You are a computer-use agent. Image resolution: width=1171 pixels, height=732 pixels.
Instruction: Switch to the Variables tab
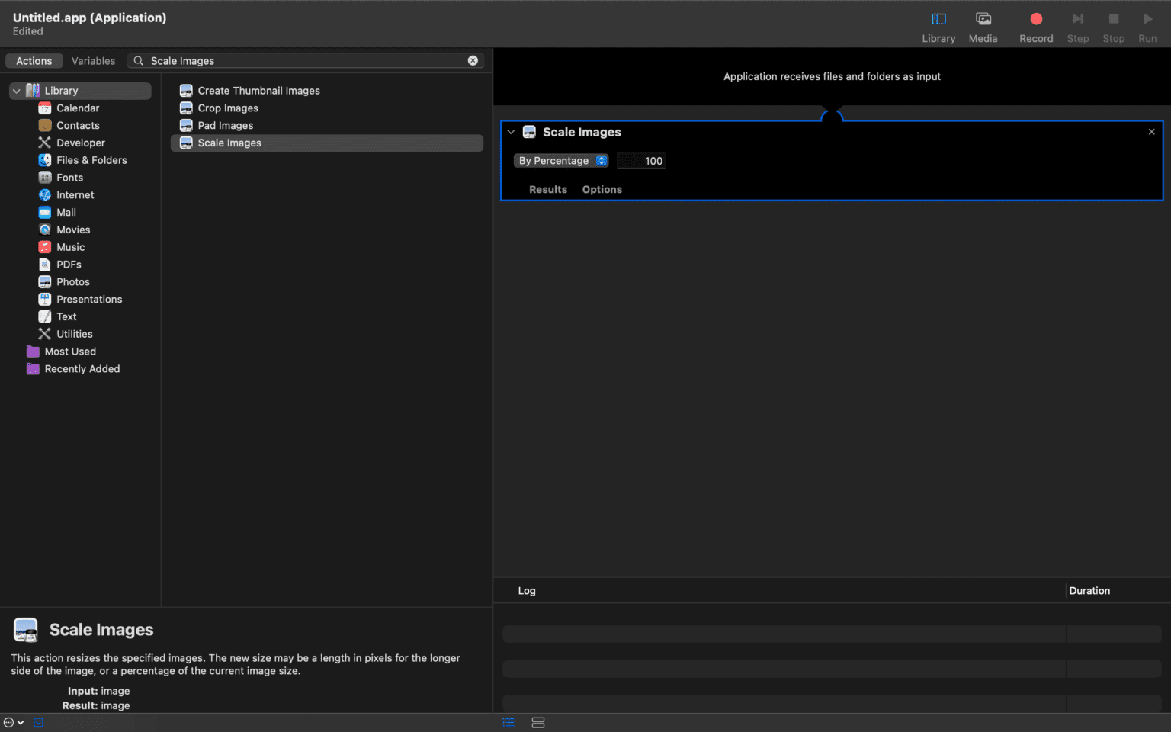pos(93,61)
